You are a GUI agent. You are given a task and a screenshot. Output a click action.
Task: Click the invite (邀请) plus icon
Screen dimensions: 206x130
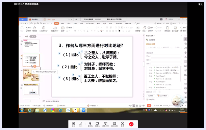click(x=122, y=123)
